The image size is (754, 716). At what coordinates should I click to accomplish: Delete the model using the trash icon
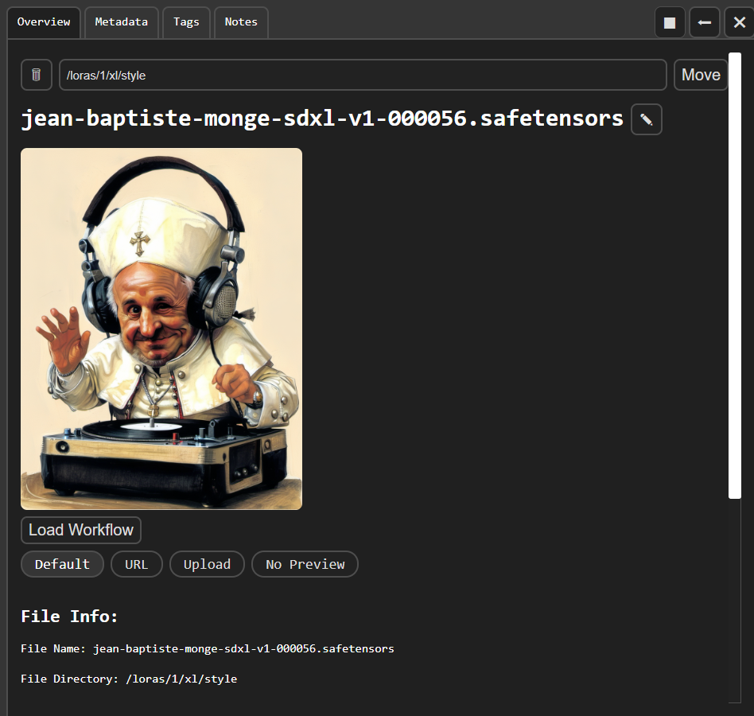pyautogui.click(x=36, y=75)
